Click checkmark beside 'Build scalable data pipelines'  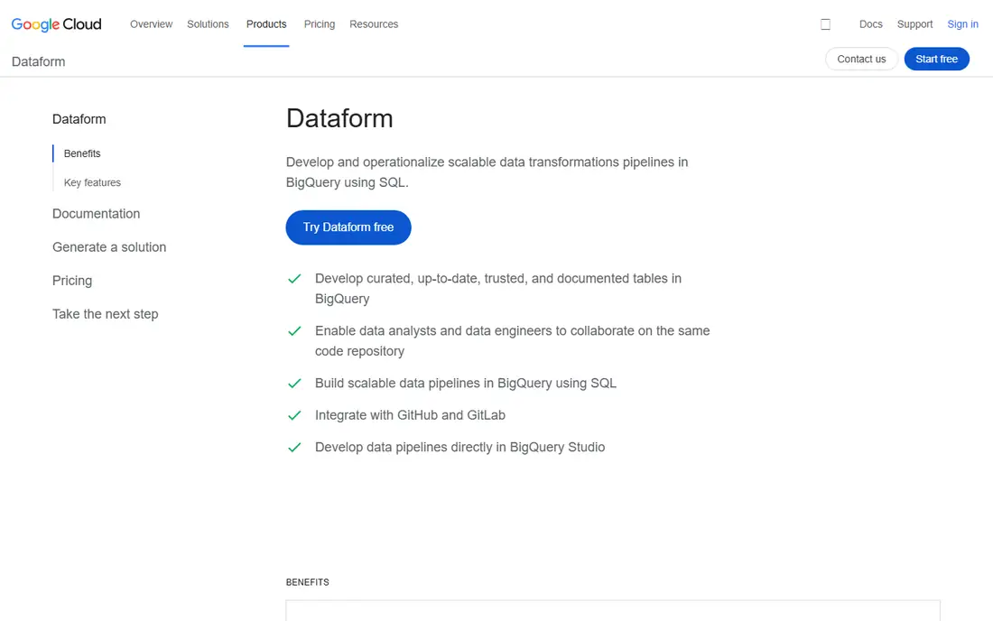tap(294, 383)
